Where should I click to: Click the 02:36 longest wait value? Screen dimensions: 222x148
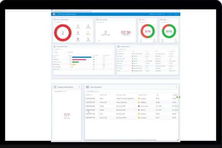click(x=126, y=32)
